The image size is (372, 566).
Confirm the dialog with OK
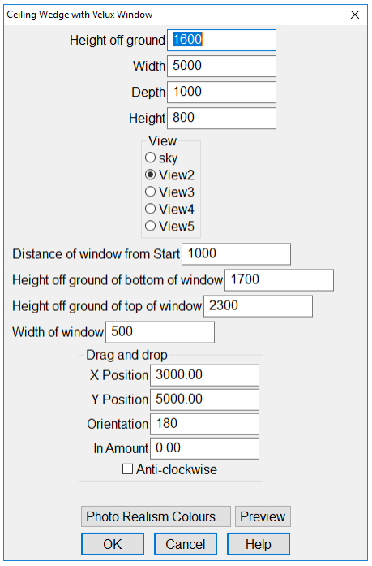113,544
